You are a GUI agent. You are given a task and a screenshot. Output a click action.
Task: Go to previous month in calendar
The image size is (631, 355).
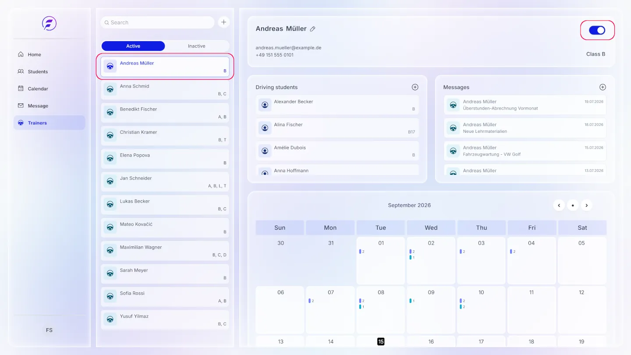[x=559, y=205]
